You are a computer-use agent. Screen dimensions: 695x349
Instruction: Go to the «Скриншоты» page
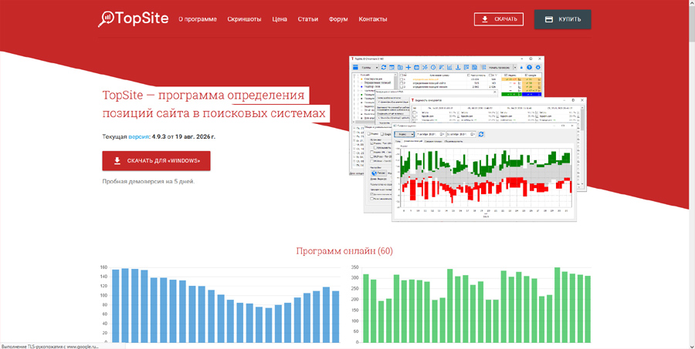click(244, 19)
